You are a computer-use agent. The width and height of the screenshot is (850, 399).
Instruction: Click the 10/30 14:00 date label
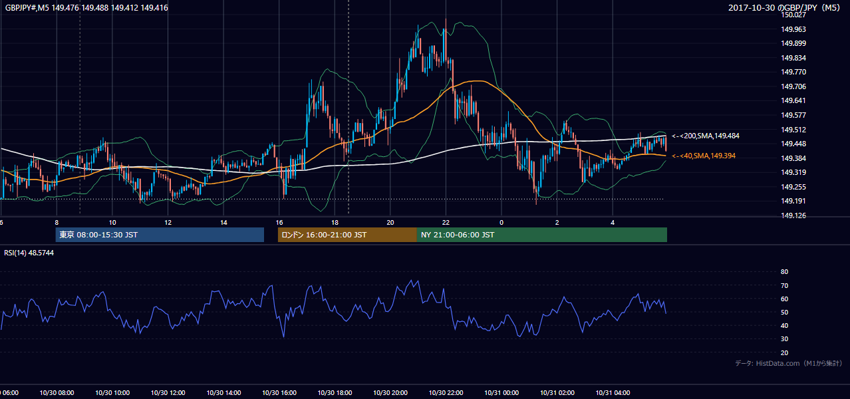point(223,393)
